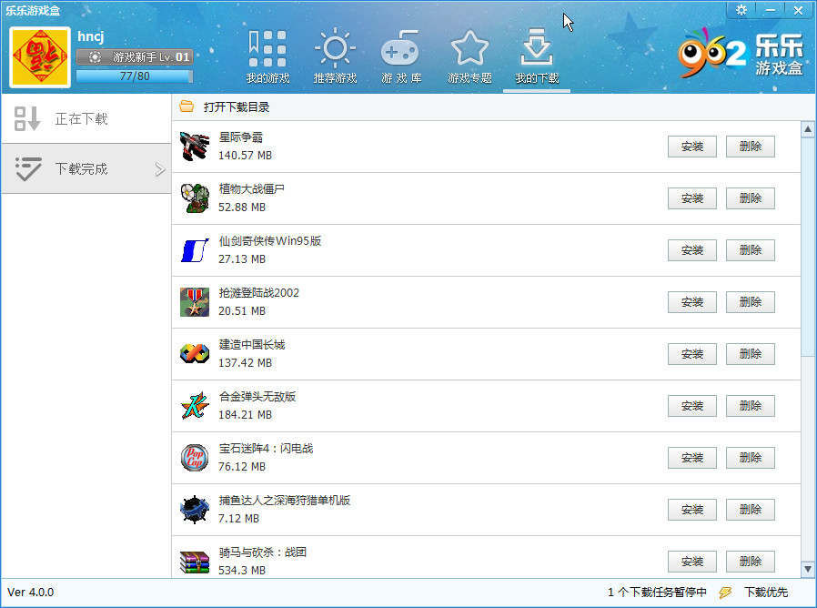The image size is (817, 608).
Task: Install 仙剑奇侠传Win95版
Action: click(x=692, y=250)
